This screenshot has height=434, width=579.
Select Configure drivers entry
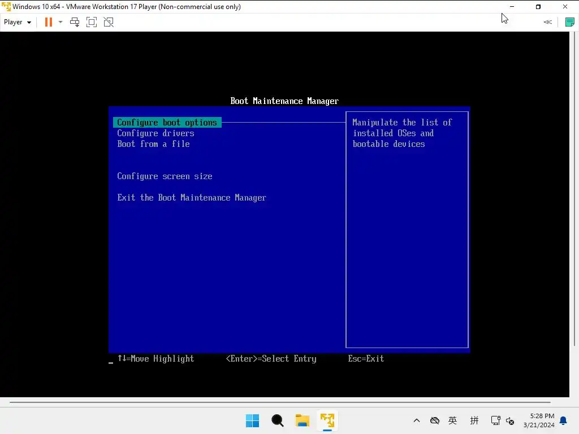click(x=155, y=133)
